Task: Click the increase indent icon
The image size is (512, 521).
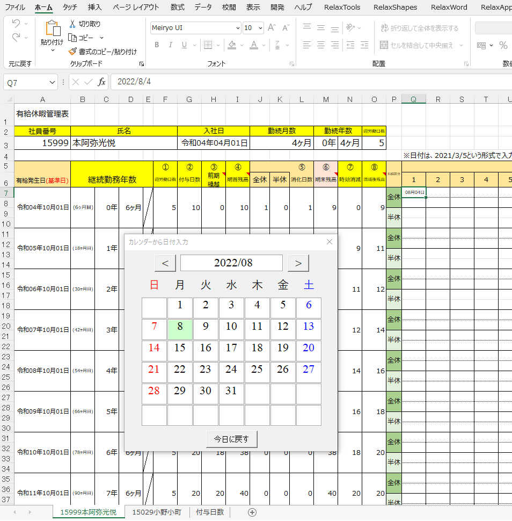Action: pos(364,45)
